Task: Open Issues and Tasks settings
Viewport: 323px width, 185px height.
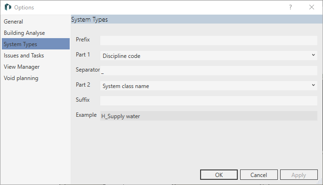Action: (36, 56)
